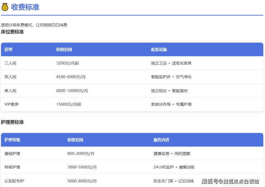Click the 收费标准 heading title

coord(25,7)
